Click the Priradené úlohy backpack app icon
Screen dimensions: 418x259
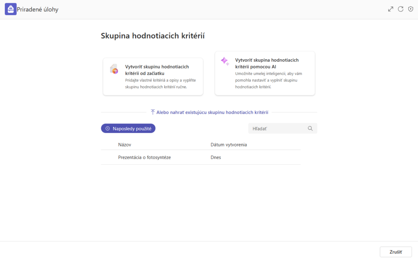(11, 9)
